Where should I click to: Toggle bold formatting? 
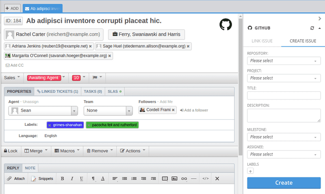pos(62,179)
